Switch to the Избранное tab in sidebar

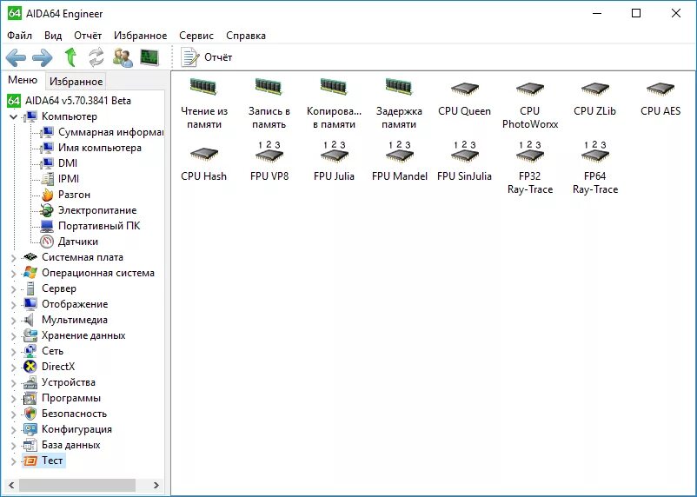pyautogui.click(x=76, y=82)
